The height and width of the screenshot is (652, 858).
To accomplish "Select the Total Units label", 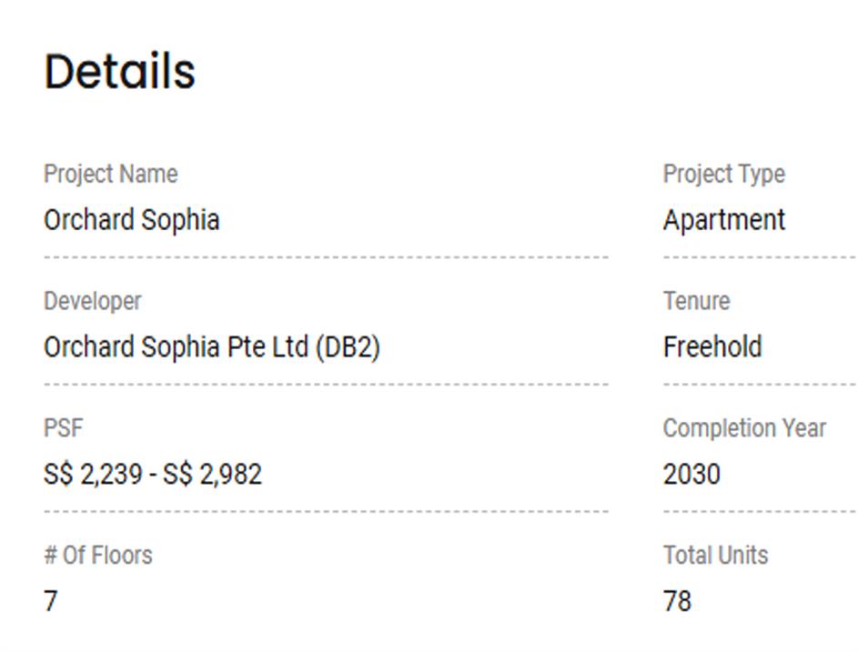I will (x=715, y=556).
